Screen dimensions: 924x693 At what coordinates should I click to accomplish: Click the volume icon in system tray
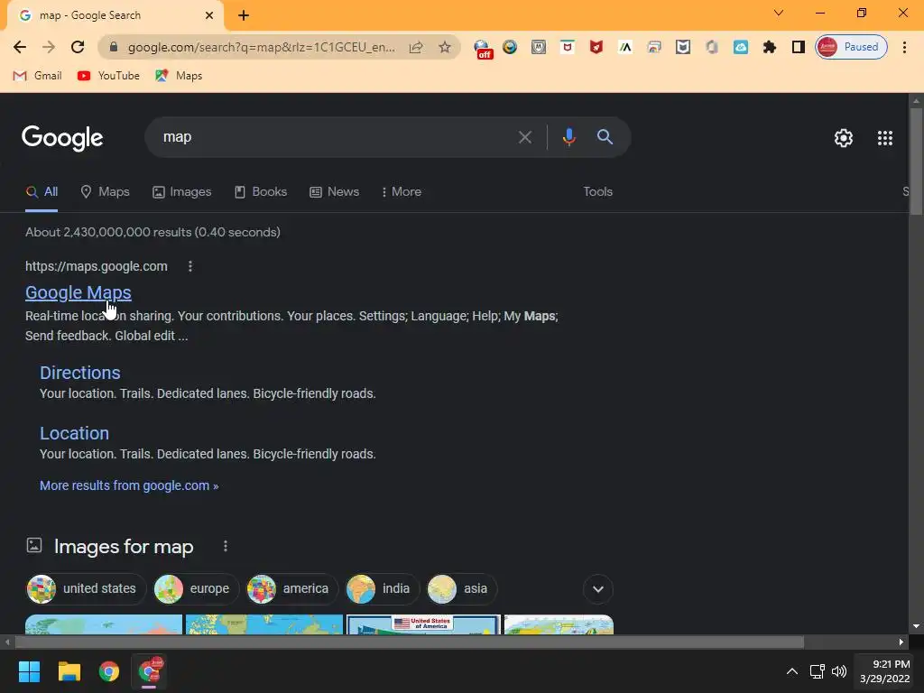tap(838, 671)
